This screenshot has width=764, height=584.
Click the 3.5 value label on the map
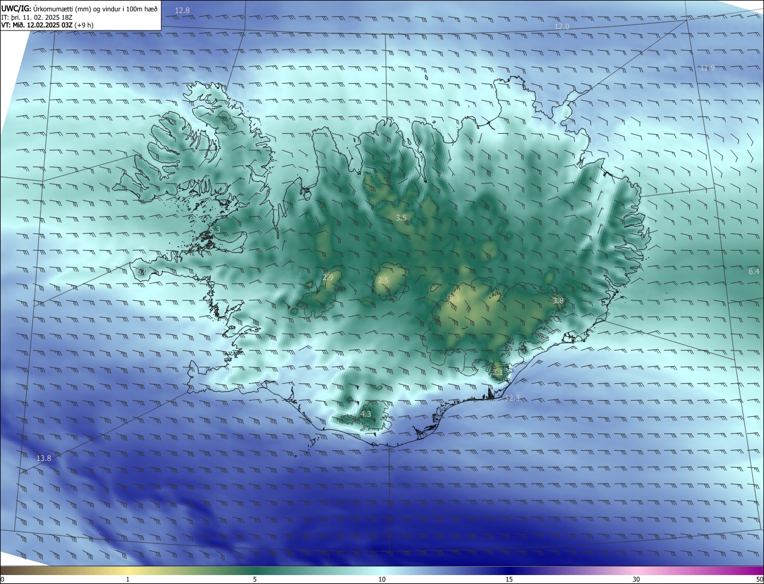401,217
